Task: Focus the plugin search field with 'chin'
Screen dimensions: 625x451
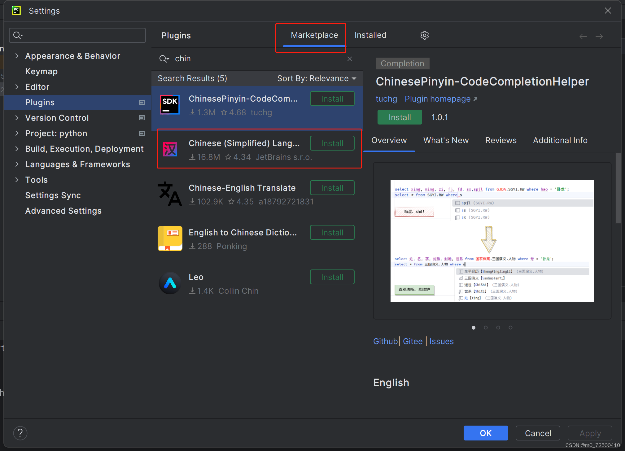Action: (257, 59)
